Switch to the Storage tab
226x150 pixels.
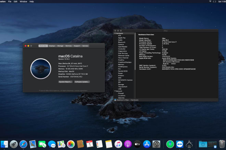pos(60,46)
